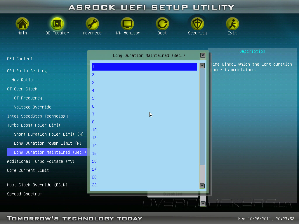Screen dimensions: 299x224
Task: Open the Advanced wrench icon
Action: [x=92, y=24]
